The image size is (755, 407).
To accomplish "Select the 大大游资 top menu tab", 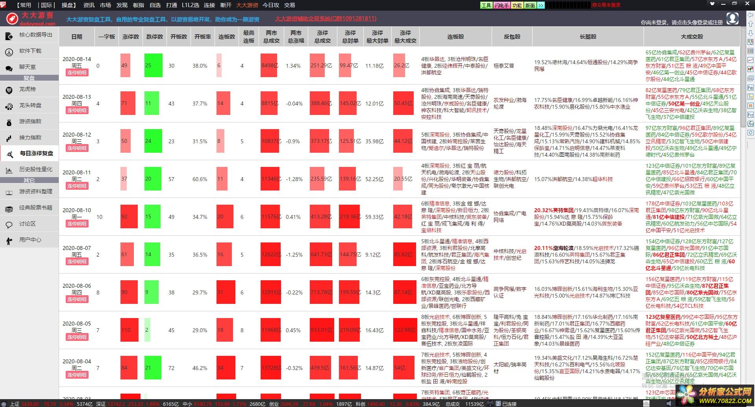I will [247, 5].
